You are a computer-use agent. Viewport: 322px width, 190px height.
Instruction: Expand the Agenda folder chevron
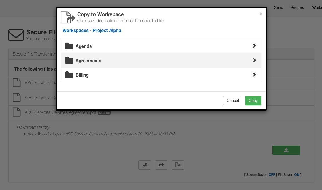tap(254, 46)
